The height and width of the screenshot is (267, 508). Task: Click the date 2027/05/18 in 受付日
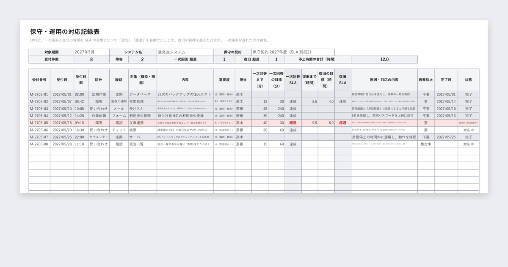tap(62, 123)
